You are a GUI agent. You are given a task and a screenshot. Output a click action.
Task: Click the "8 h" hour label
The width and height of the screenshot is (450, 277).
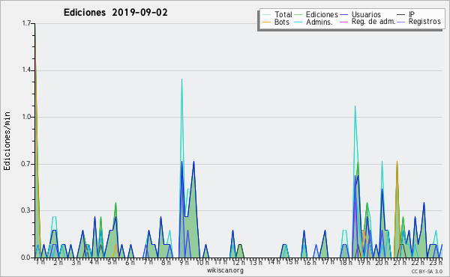166,262
